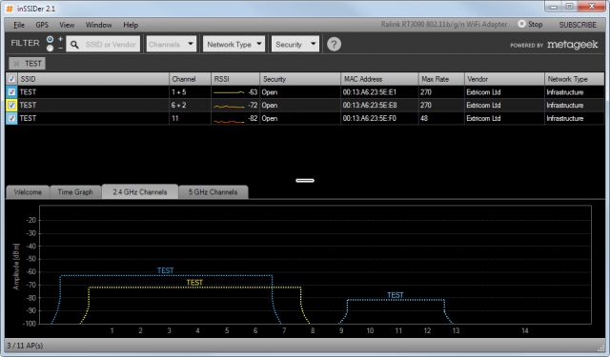The height and width of the screenshot is (357, 610).
Task: Sort by the Network Type column header
Action: pyautogui.click(x=574, y=79)
